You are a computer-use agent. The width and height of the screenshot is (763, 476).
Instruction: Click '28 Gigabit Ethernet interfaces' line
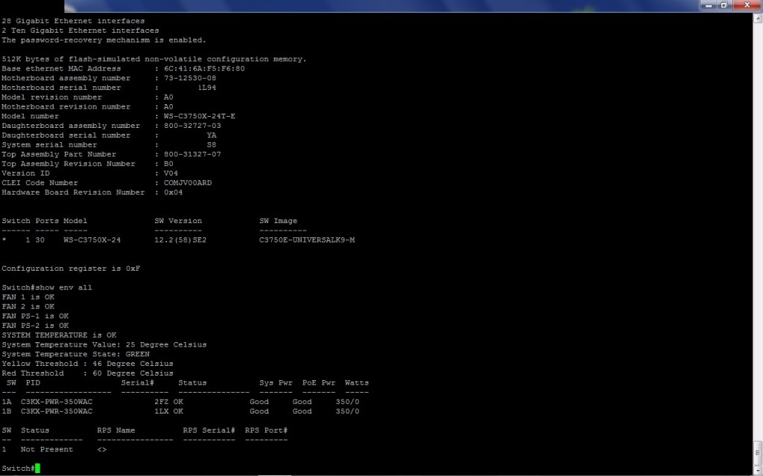click(x=73, y=21)
